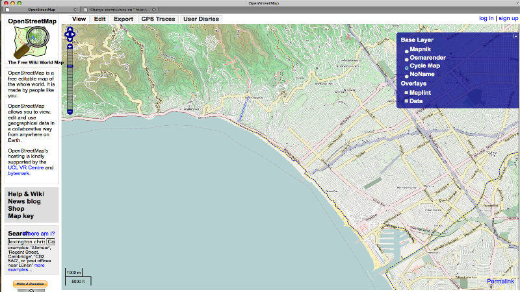Close the first OpenStreetMap browser tab
The image size is (520, 292).
point(76,10)
